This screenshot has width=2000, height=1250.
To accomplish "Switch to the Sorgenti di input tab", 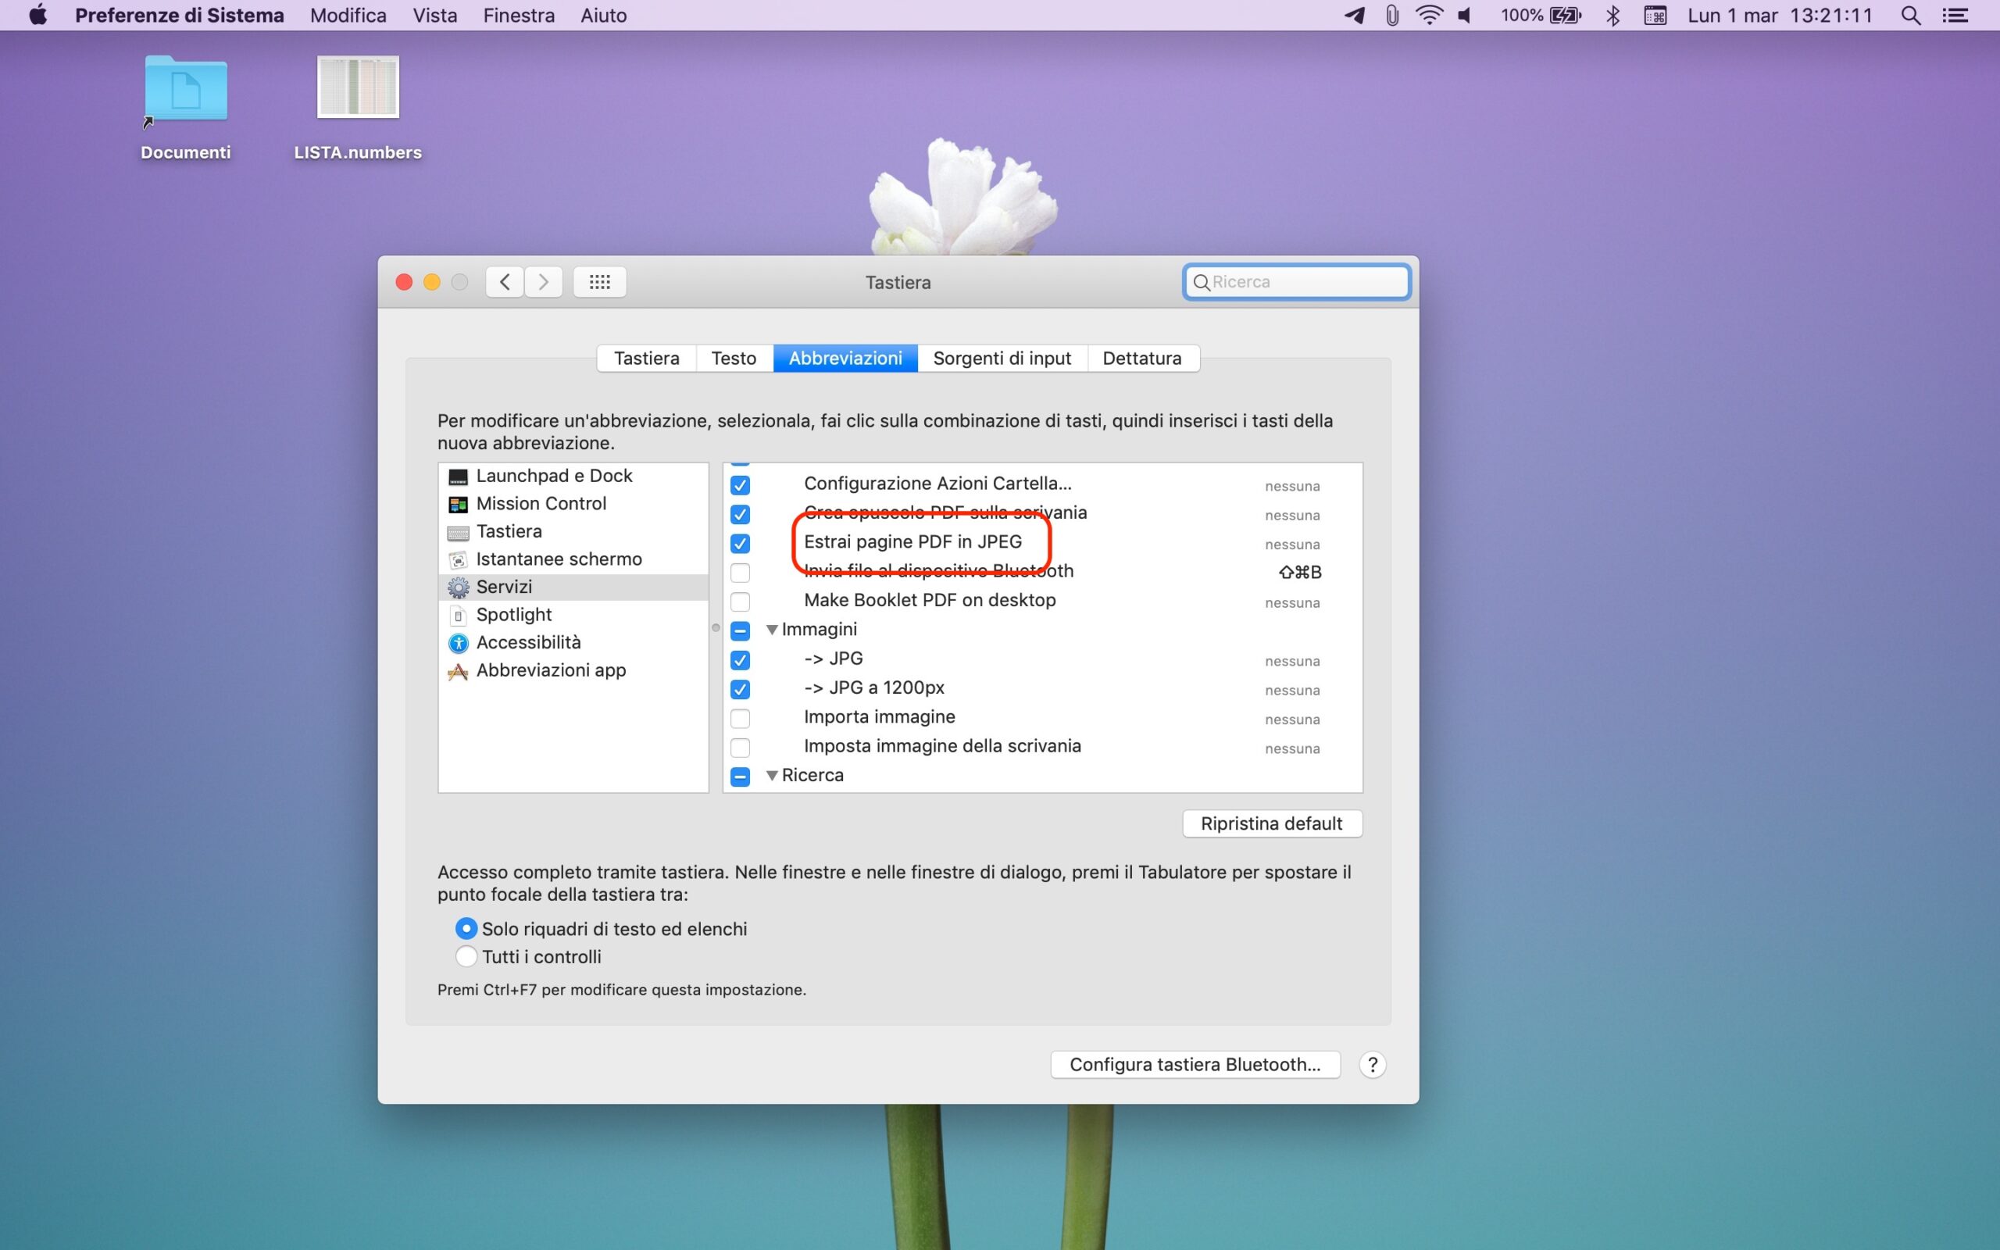I will coord(1002,358).
